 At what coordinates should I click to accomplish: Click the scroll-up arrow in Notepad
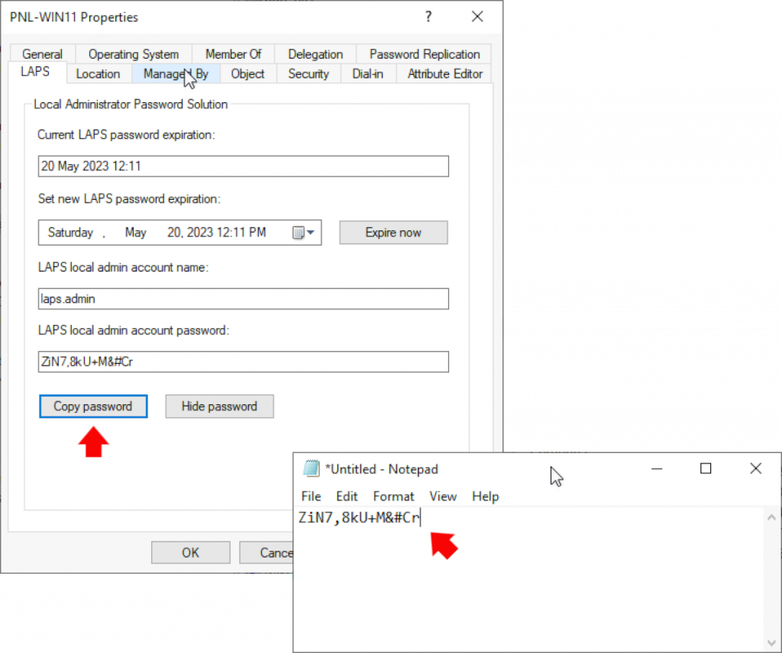tap(772, 516)
